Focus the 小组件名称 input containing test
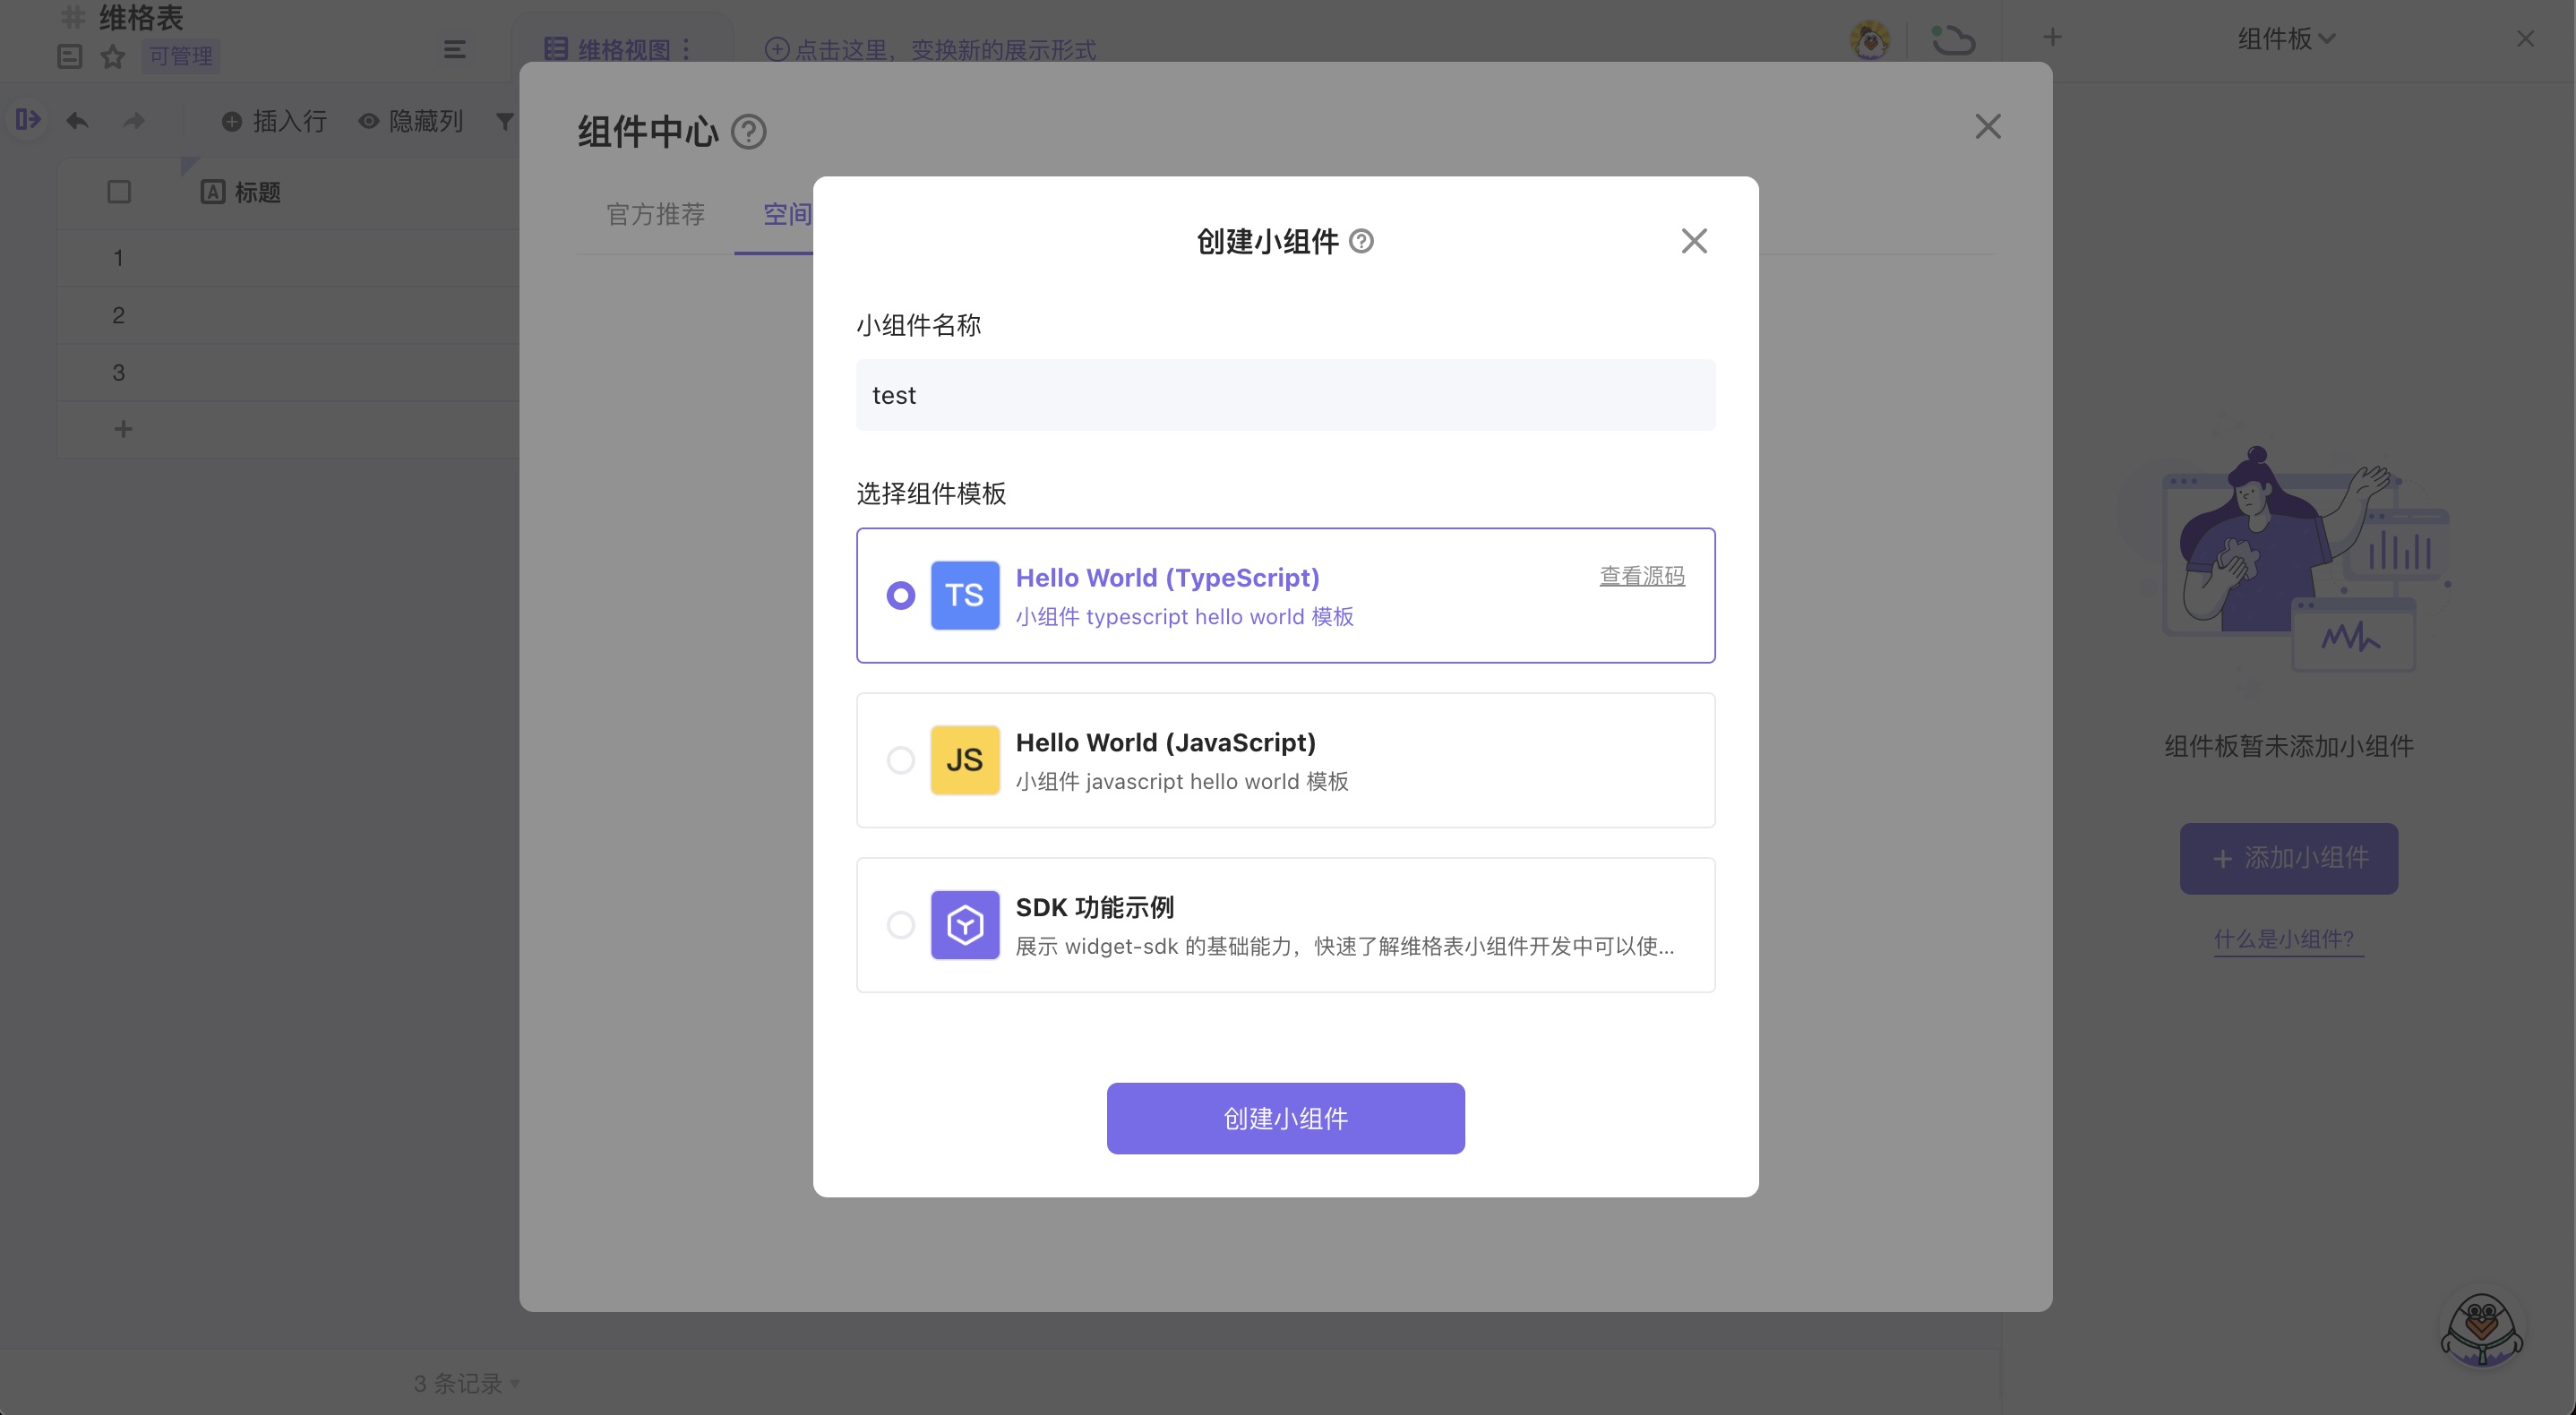This screenshot has width=2576, height=1415. click(1285, 395)
